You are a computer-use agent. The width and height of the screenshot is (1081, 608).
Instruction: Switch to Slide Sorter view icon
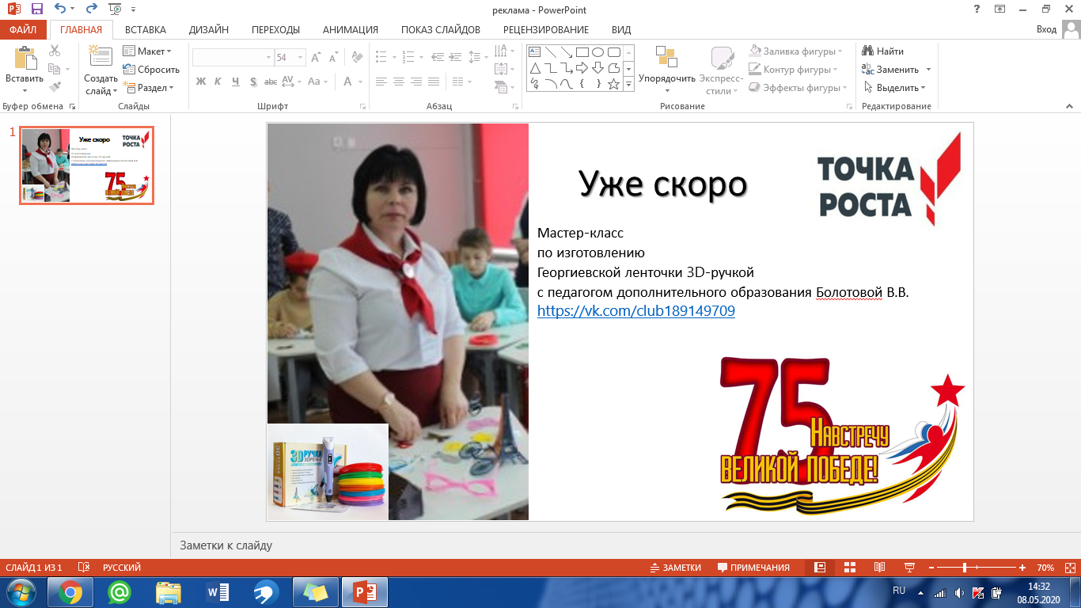coord(850,568)
